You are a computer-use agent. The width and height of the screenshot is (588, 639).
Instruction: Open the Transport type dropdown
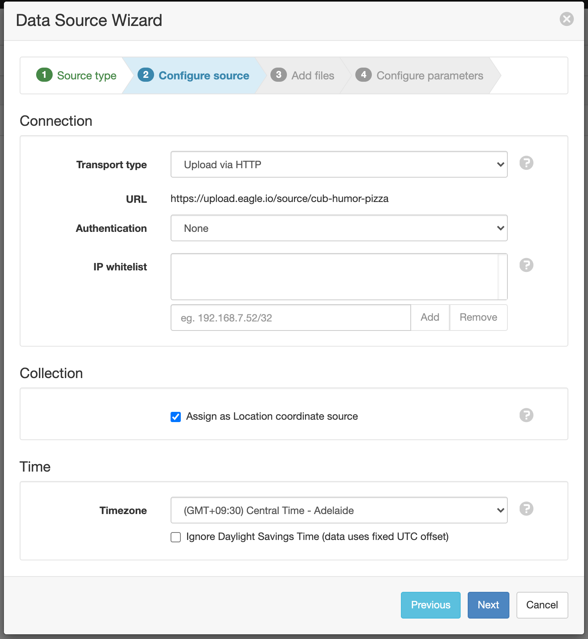[339, 164]
